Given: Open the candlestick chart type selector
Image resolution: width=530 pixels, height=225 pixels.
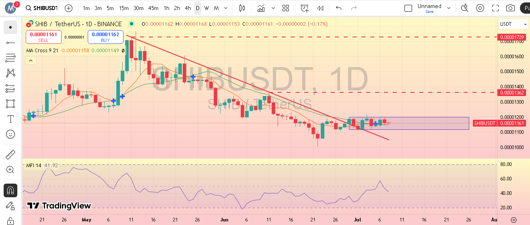Looking at the screenshot, I should click(x=242, y=8).
